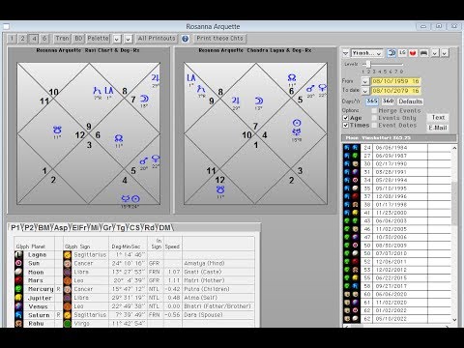Click the Mars glyph icon in planet table

pyautogui.click(x=18, y=280)
